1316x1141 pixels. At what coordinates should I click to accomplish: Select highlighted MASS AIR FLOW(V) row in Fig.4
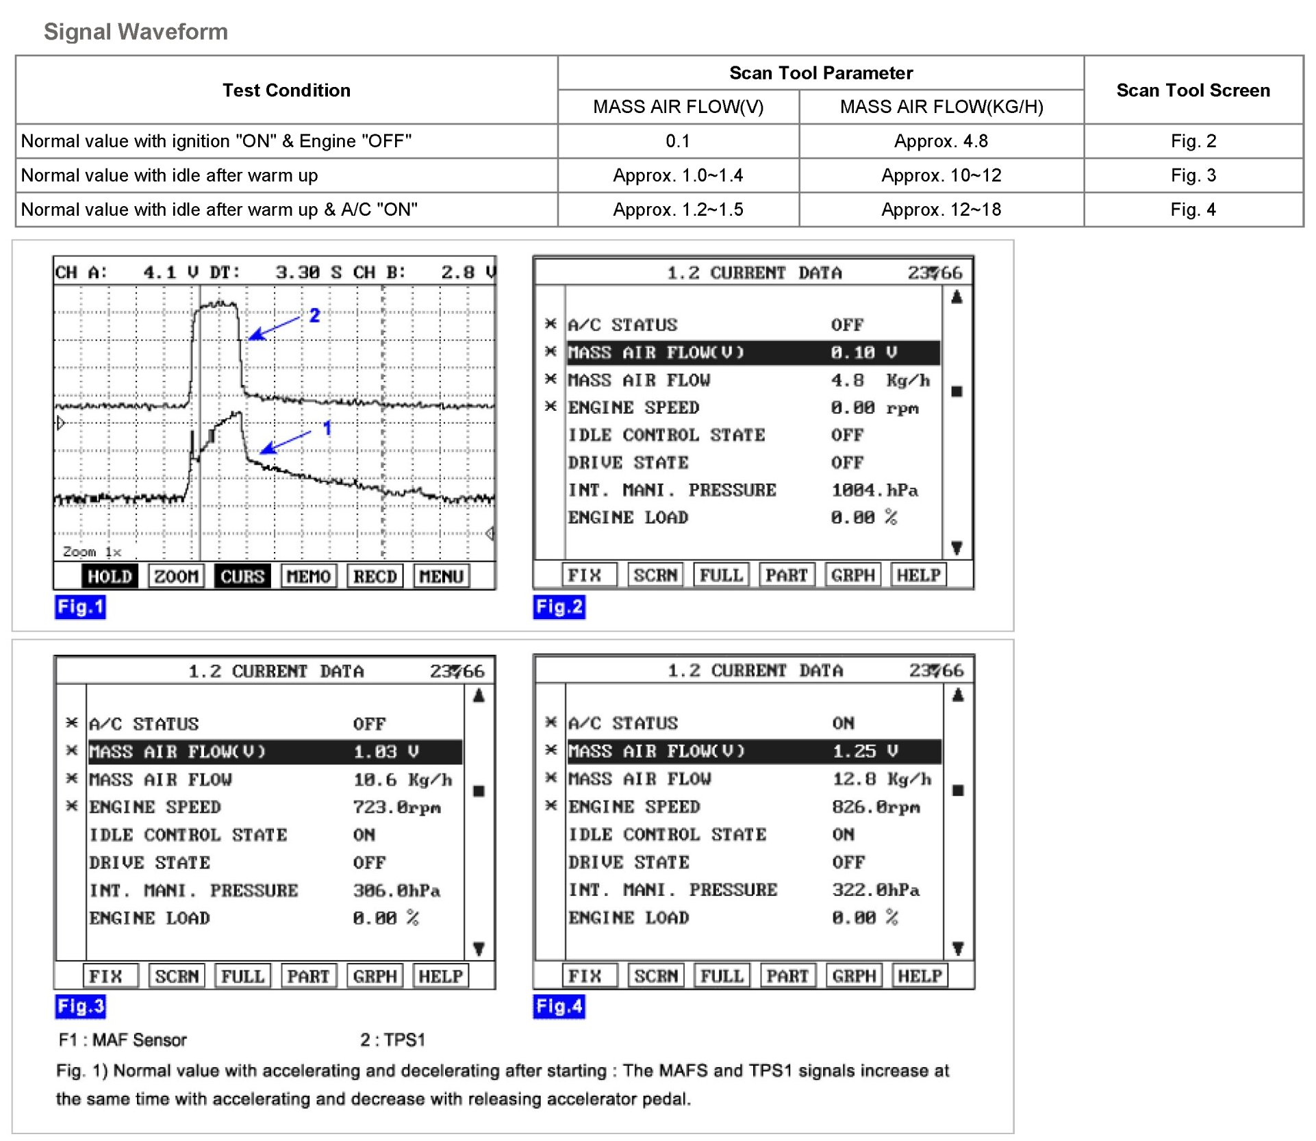[754, 751]
